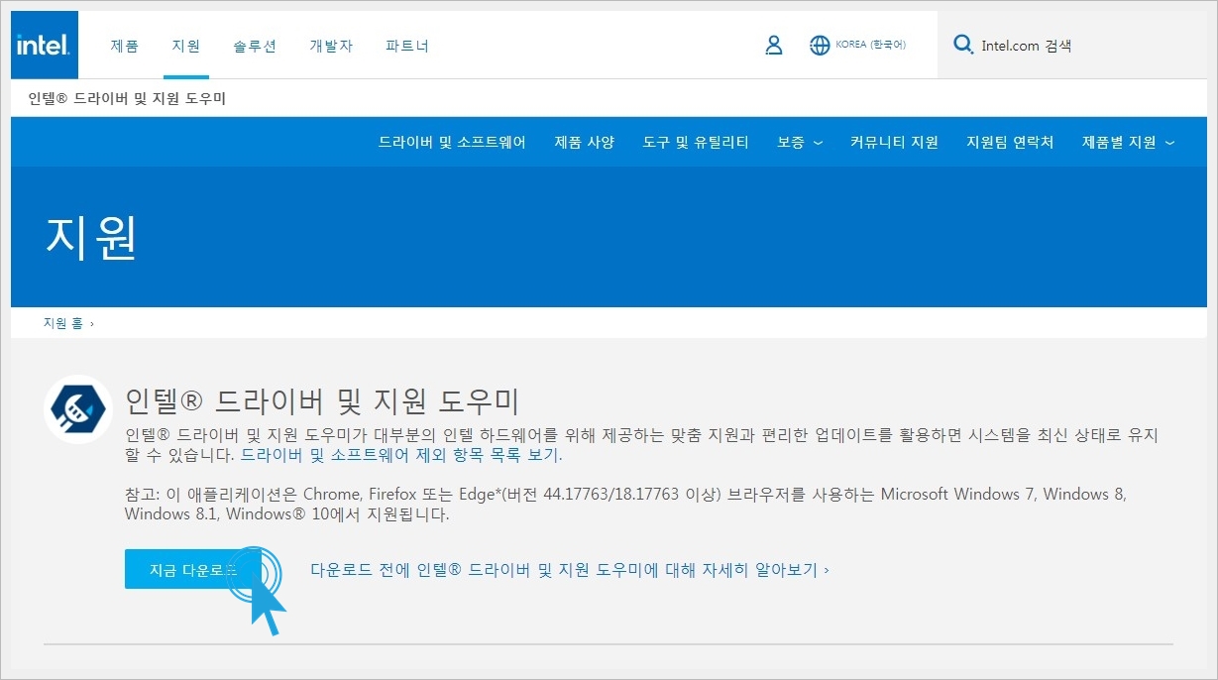Open the 솔루션 menu
The height and width of the screenshot is (680, 1218).
[255, 46]
